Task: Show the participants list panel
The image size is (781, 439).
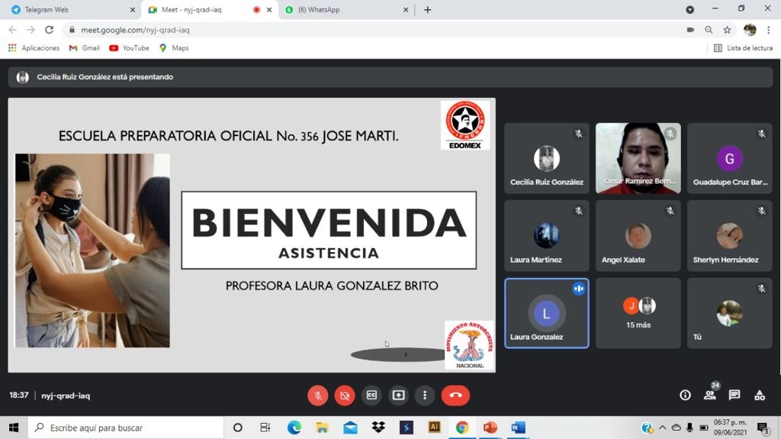Action: coord(710,395)
